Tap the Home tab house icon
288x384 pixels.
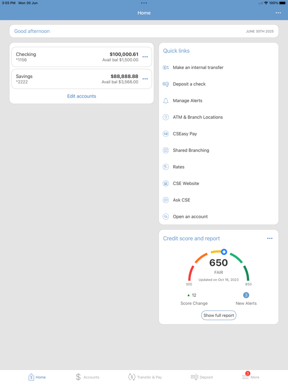coord(31,377)
